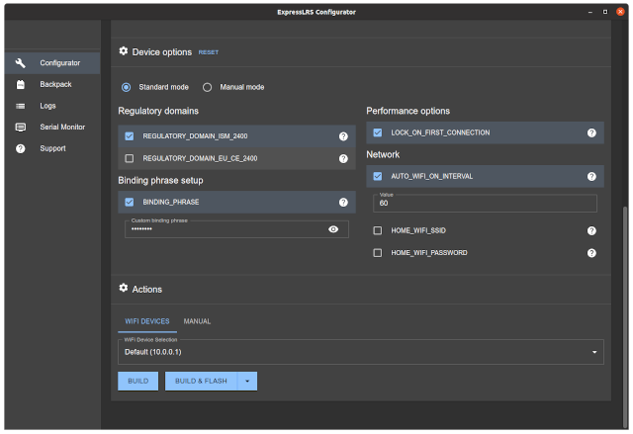Image resolution: width=633 pixels, height=434 pixels.
Task: Select Standard mode radio button
Action: (x=126, y=87)
